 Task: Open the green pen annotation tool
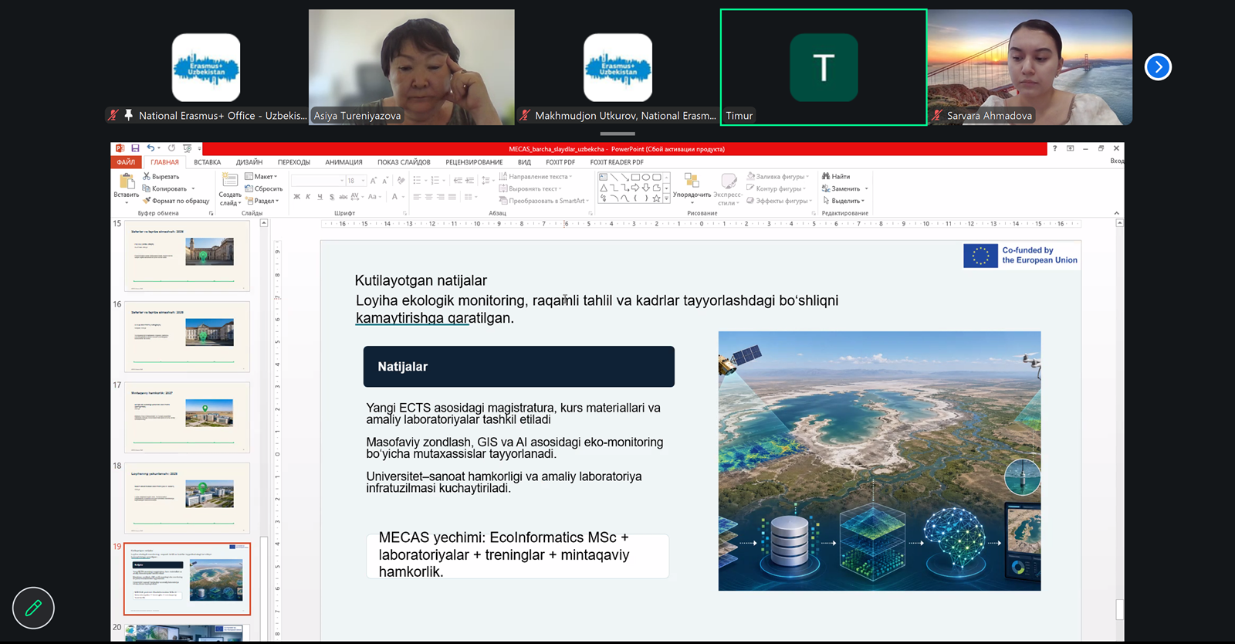(33, 608)
